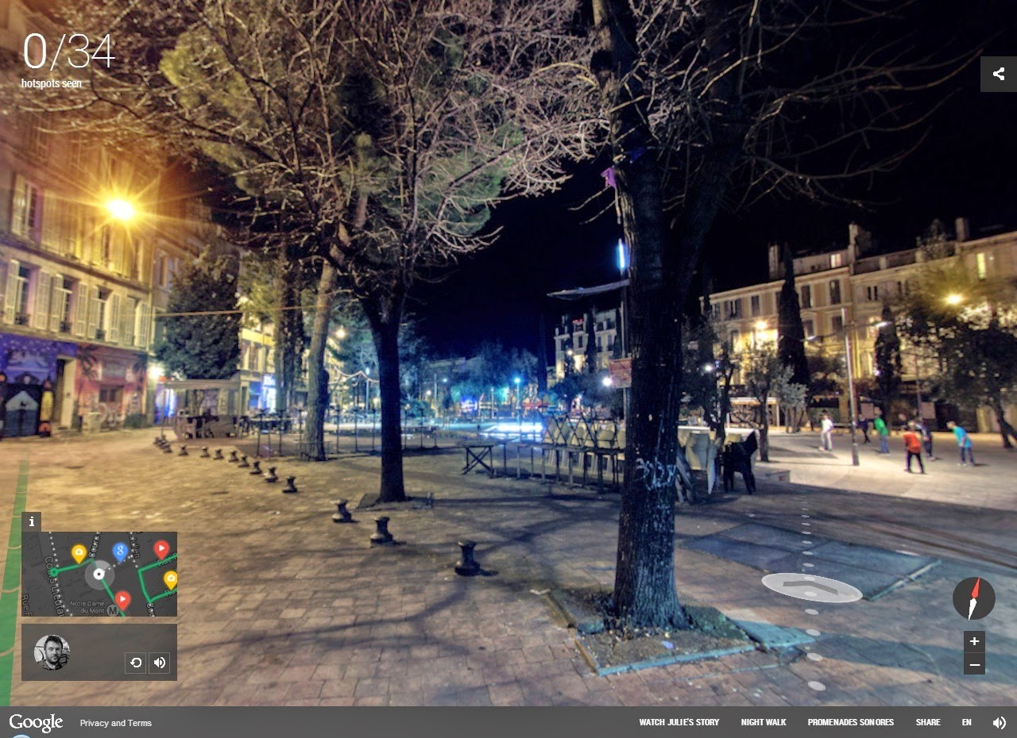Open Watch Julie's Story
1017x738 pixels.
coord(679,722)
